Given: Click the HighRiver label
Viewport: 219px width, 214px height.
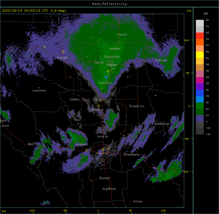Looking at the screenshot, I should (x=109, y=189).
